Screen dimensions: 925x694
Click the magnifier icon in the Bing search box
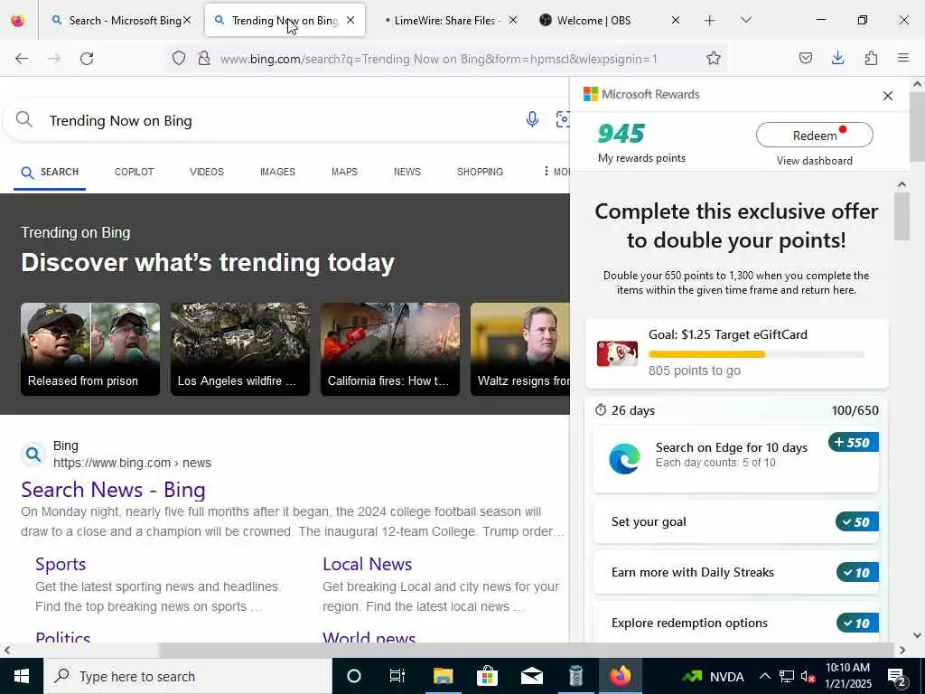(24, 120)
